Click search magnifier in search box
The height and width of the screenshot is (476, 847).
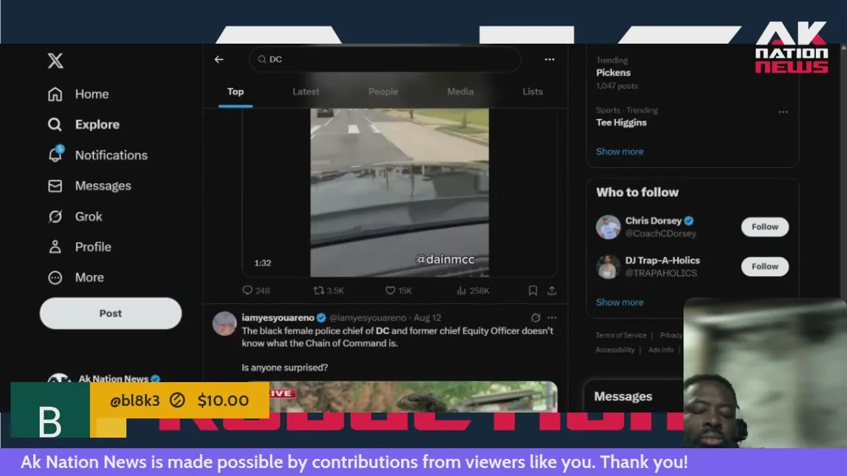262,59
